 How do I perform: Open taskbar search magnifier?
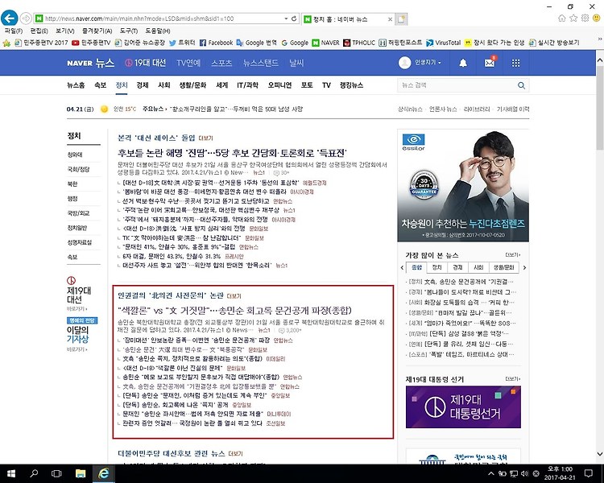pos(34,473)
